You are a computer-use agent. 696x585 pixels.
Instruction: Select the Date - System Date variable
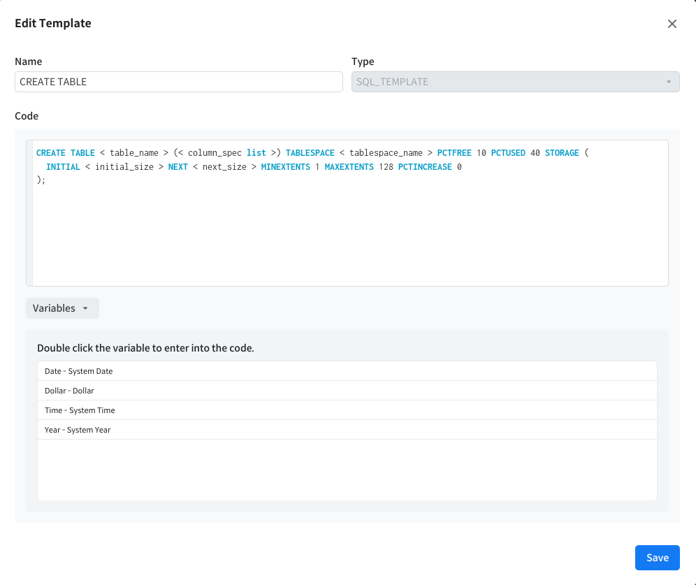point(78,371)
